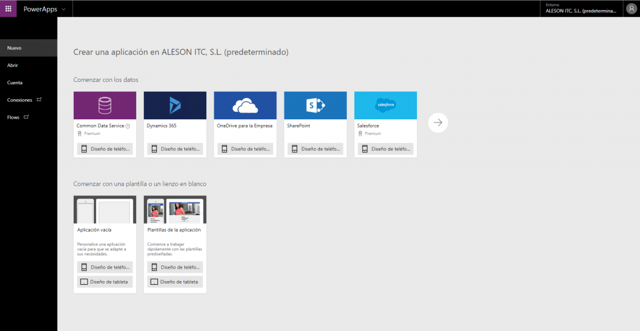
Task: Click the Comenzar con los datos heading
Action: click(x=106, y=80)
